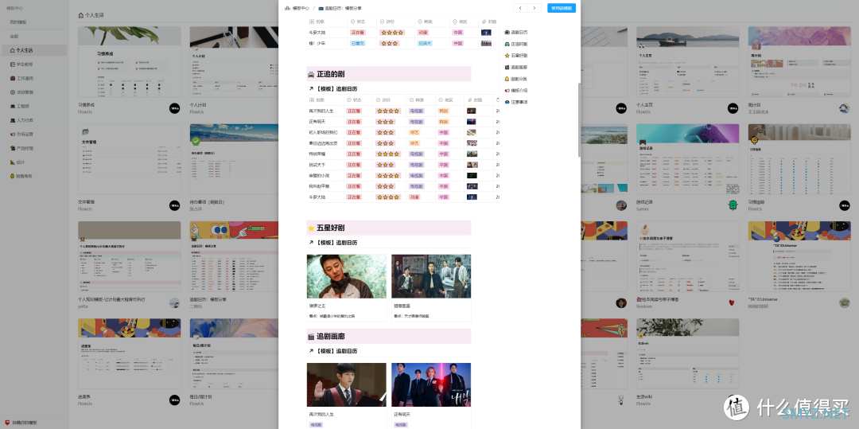Open 再次我的人生 gallery poster card
This screenshot has width=859, height=429.
(x=346, y=384)
